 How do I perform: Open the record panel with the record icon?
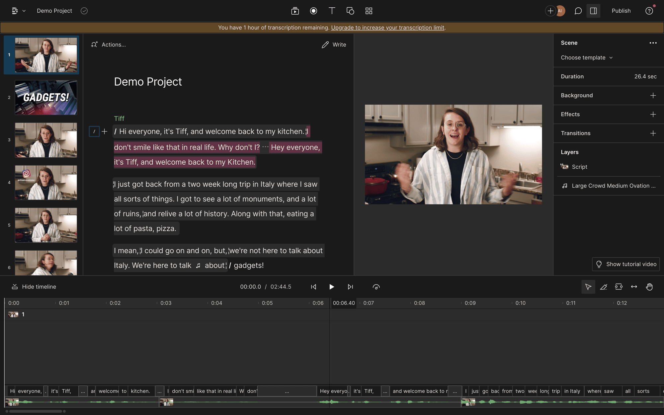click(313, 11)
